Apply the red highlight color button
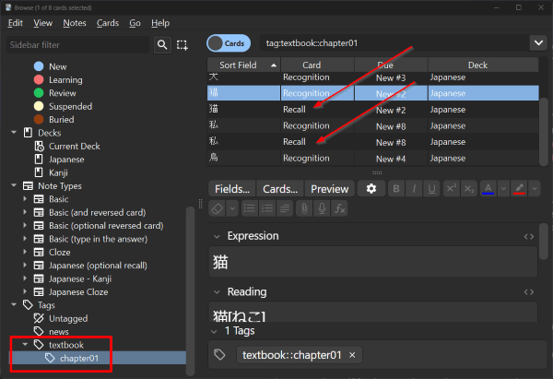 coord(519,189)
